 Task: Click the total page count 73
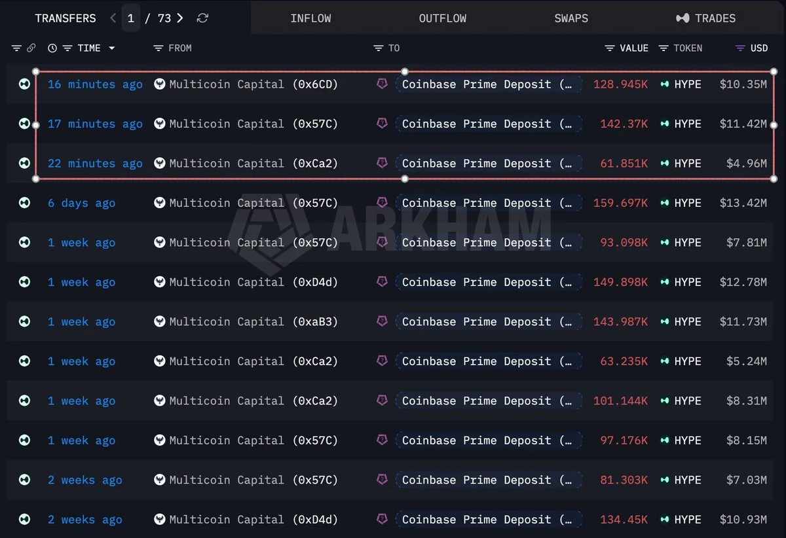[164, 18]
